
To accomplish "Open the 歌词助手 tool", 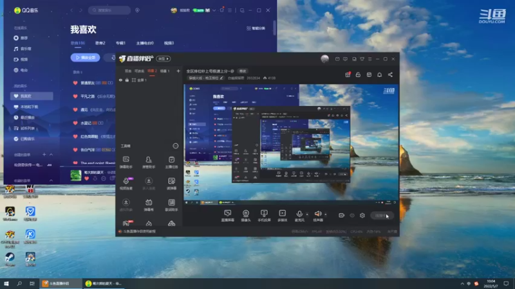I will pyautogui.click(x=171, y=205).
